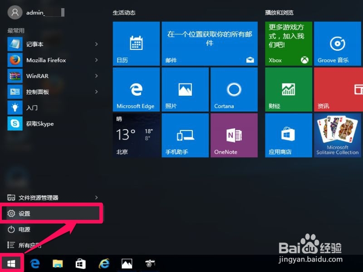Open the News (资讯) tile
The width and height of the screenshot is (363, 272).
click(338, 89)
